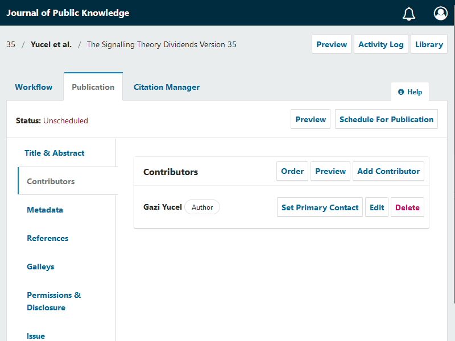Preview the publication beside the Unscheduled status
Screen dimensions: 455x341
pyautogui.click(x=311, y=119)
